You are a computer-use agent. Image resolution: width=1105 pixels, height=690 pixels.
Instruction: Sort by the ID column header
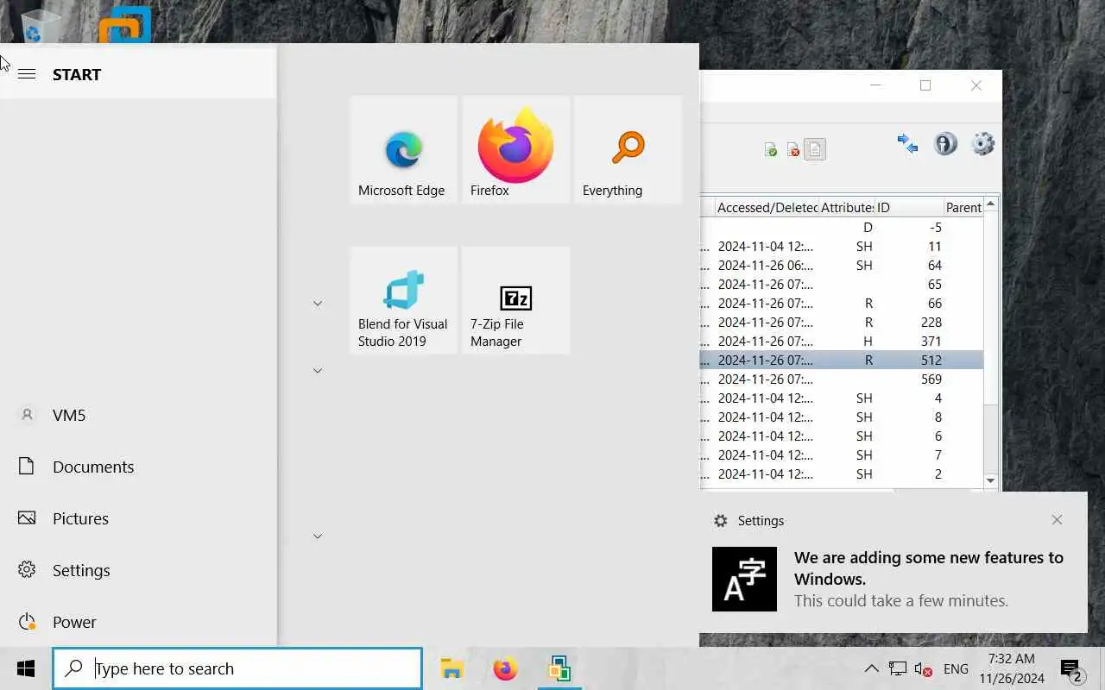pyautogui.click(x=908, y=207)
